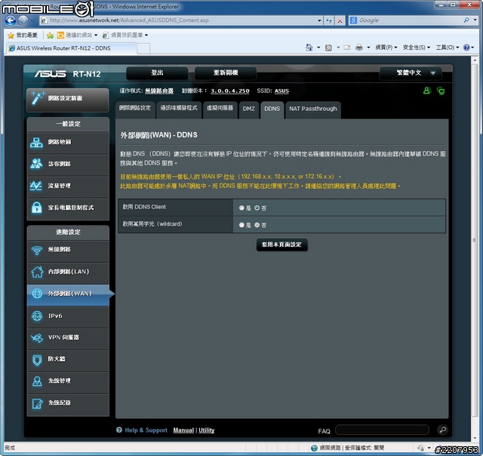The width and height of the screenshot is (483, 456).
Task: Open the System Log notepad icon
Action: [37, 403]
